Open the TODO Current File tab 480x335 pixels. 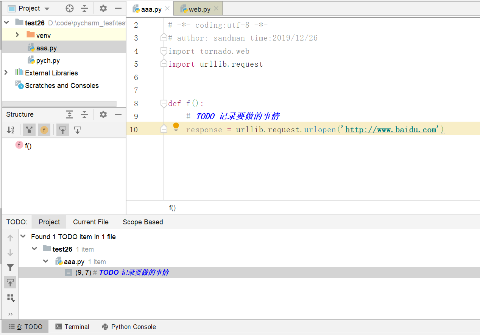click(x=91, y=222)
